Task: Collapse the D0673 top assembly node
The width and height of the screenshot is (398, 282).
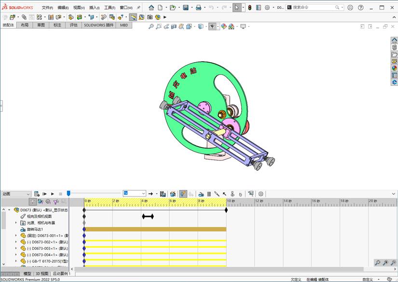Action: (x=9, y=210)
